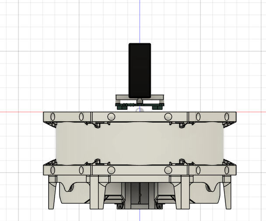Screen dimensions: 266x221
Task: Click the rightmost oval hole on bottom flange
Action: point(227,170)
